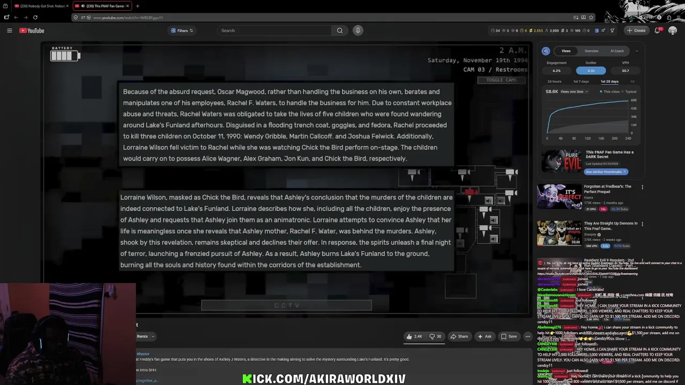Collapse the stats panel with the chevron
The image size is (685, 385).
click(x=636, y=51)
